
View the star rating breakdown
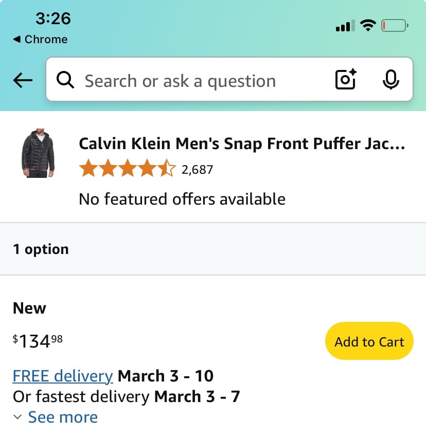[128, 168]
